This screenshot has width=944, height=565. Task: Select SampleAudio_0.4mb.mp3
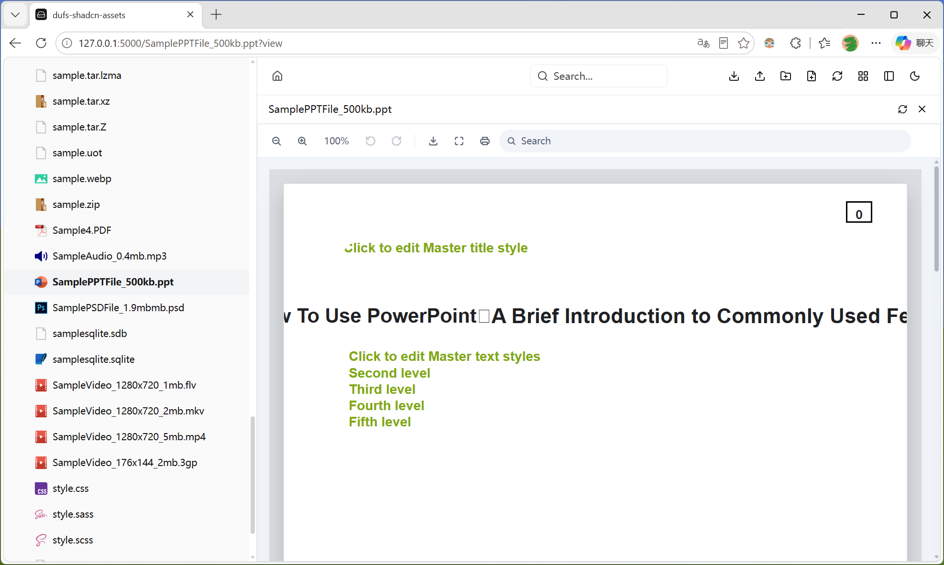pyautogui.click(x=127, y=256)
